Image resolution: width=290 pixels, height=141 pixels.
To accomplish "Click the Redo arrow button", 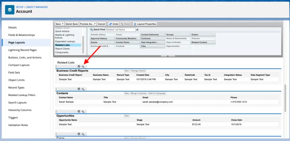I will pyautogui.click(x=125, y=24).
